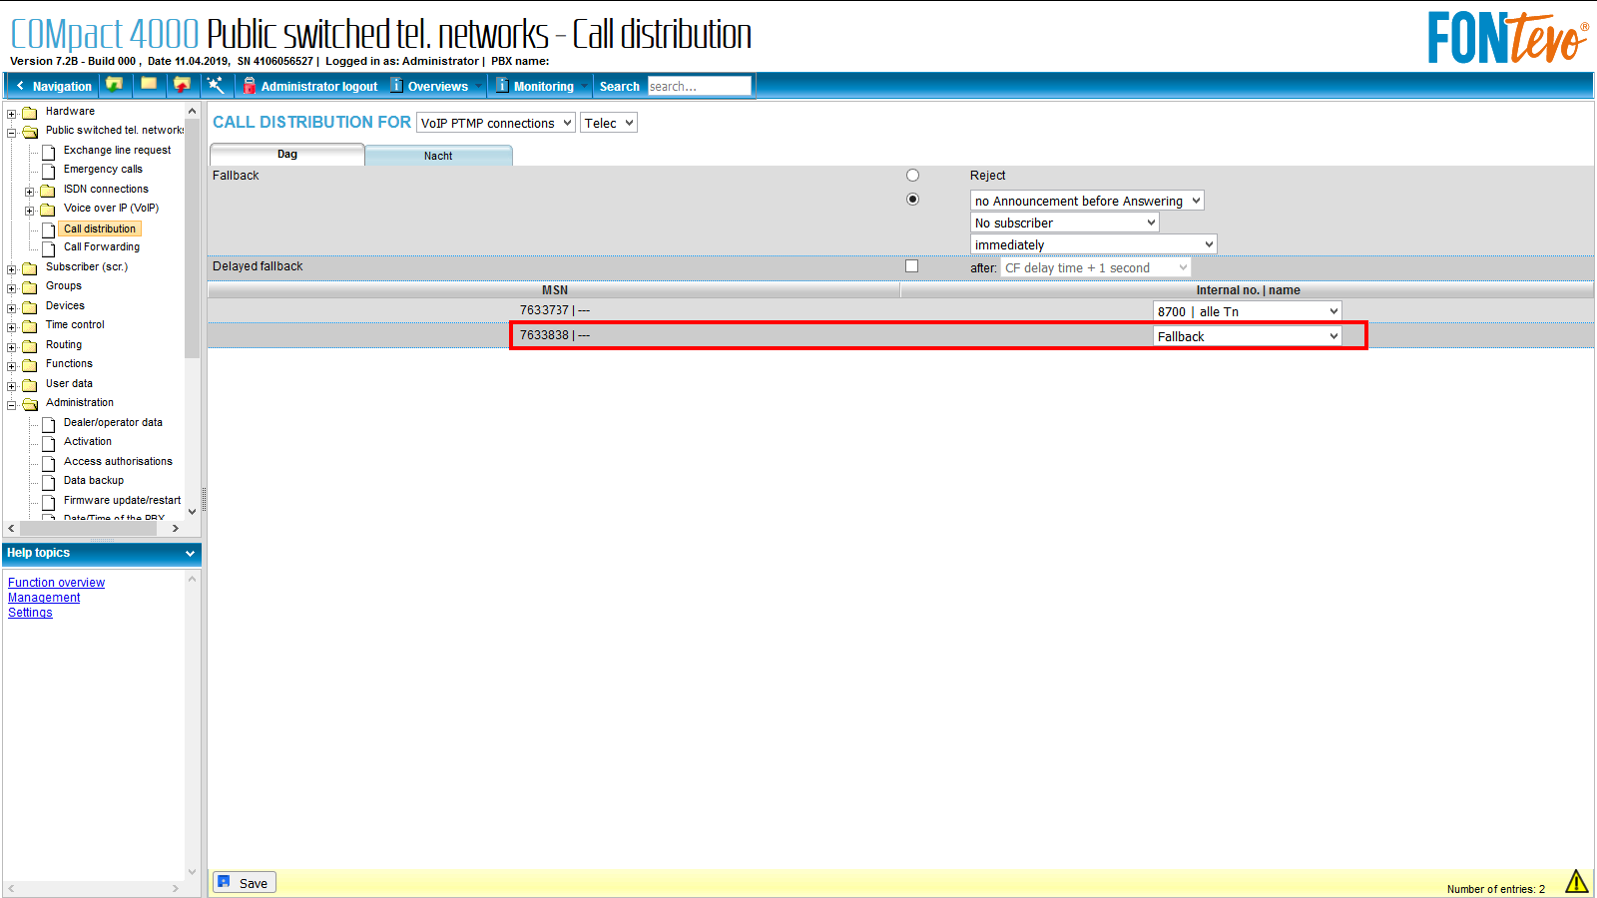This screenshot has width=1597, height=898.
Task: Open the 8700 | alle Tn dropdown
Action: tap(1248, 311)
